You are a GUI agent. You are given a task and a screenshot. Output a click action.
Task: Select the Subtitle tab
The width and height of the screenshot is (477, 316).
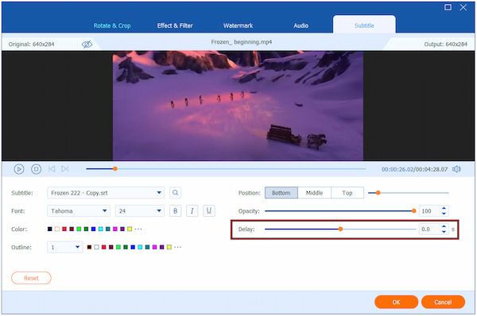tap(364, 25)
